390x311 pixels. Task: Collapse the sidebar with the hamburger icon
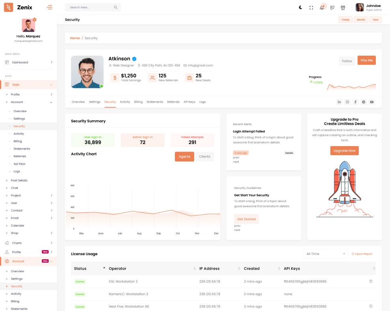pos(49,7)
